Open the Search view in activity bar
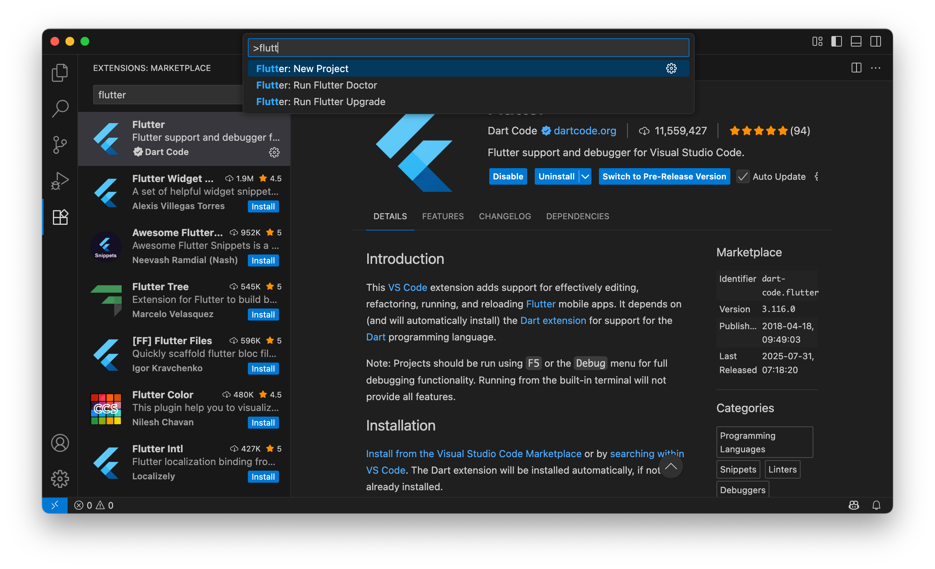This screenshot has width=935, height=569. 60,108
